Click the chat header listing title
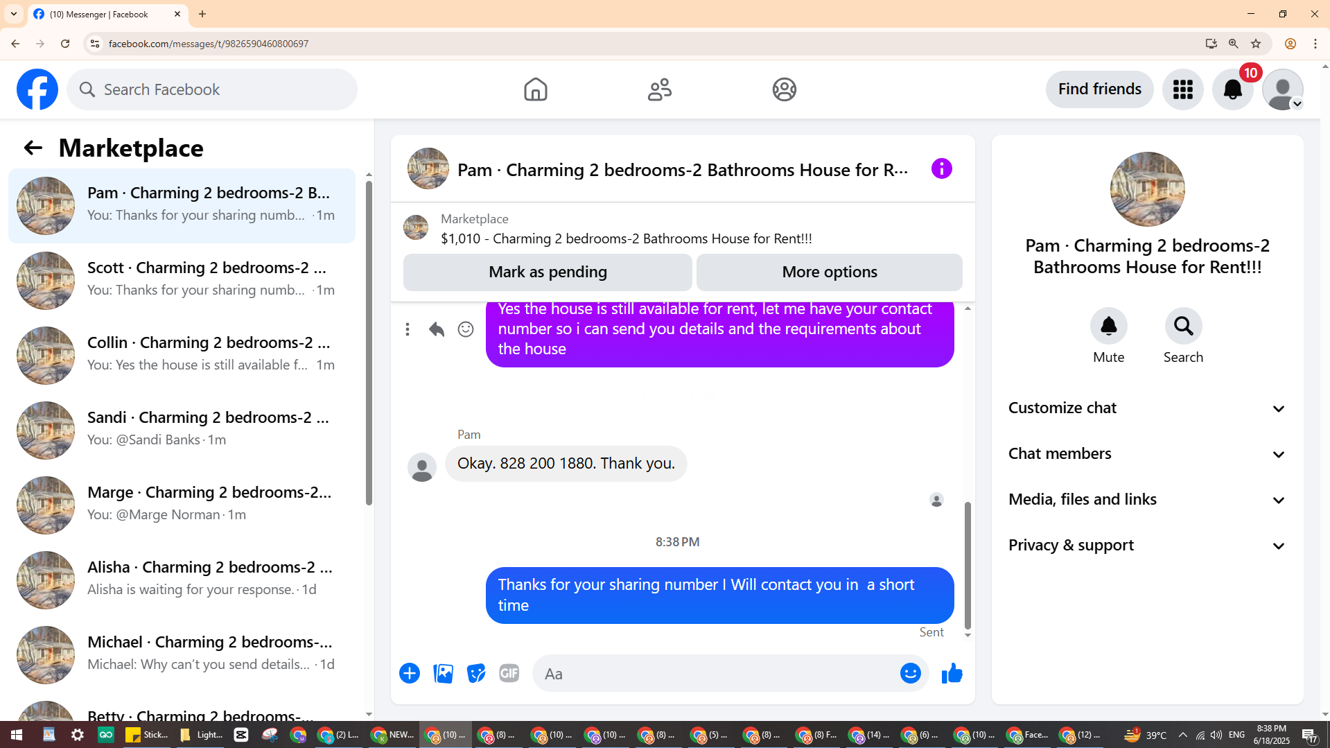This screenshot has height=748, width=1330. click(x=683, y=170)
